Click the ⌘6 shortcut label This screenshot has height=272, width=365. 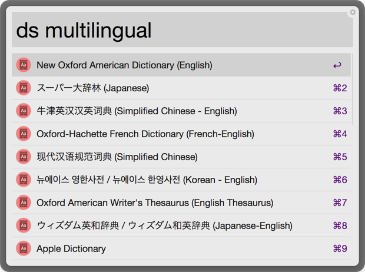pyautogui.click(x=340, y=180)
